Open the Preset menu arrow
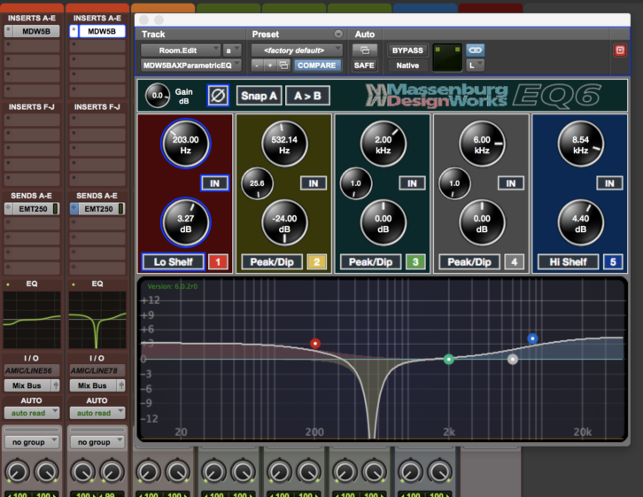 (x=338, y=34)
